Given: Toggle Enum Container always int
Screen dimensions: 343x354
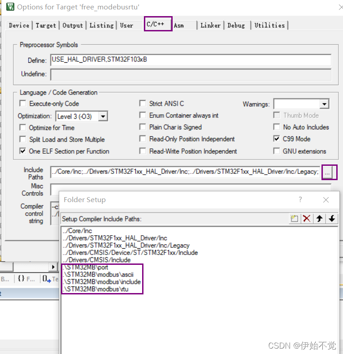Looking at the screenshot, I should tap(143, 115).
